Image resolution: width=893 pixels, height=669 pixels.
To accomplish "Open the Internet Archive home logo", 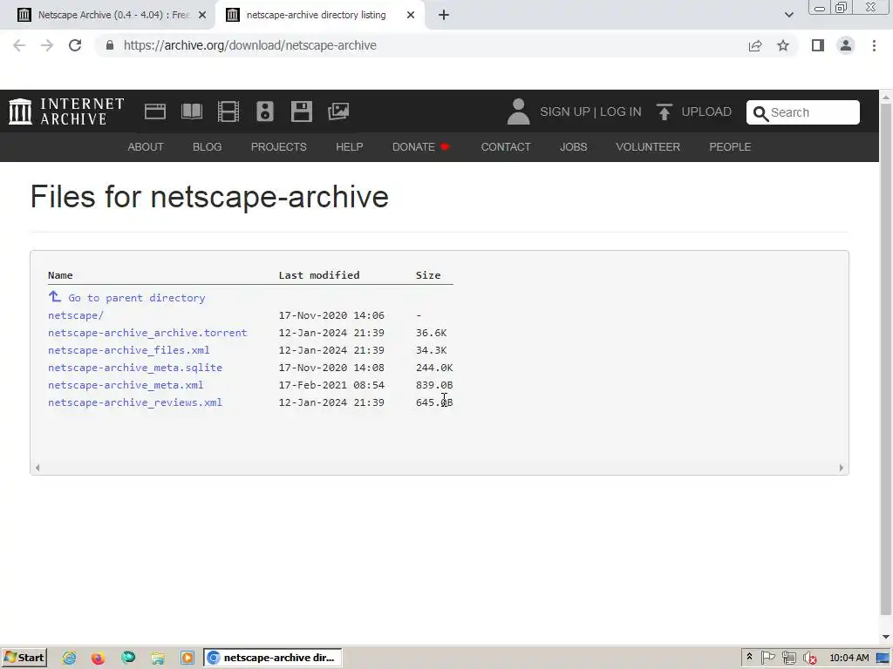I will [x=66, y=111].
